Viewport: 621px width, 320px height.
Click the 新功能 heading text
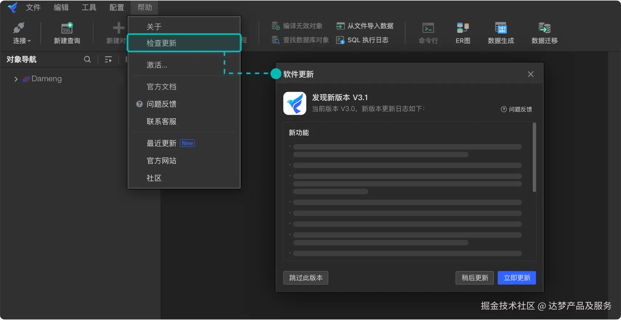point(299,133)
